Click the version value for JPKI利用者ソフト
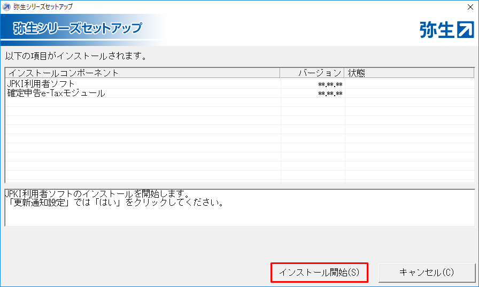Screen dimensions: 479x287 coord(330,84)
